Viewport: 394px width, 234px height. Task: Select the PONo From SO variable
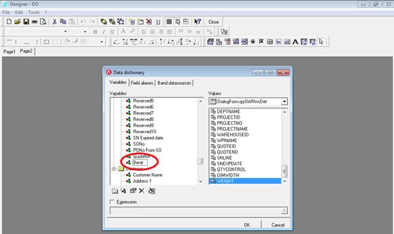(x=147, y=150)
